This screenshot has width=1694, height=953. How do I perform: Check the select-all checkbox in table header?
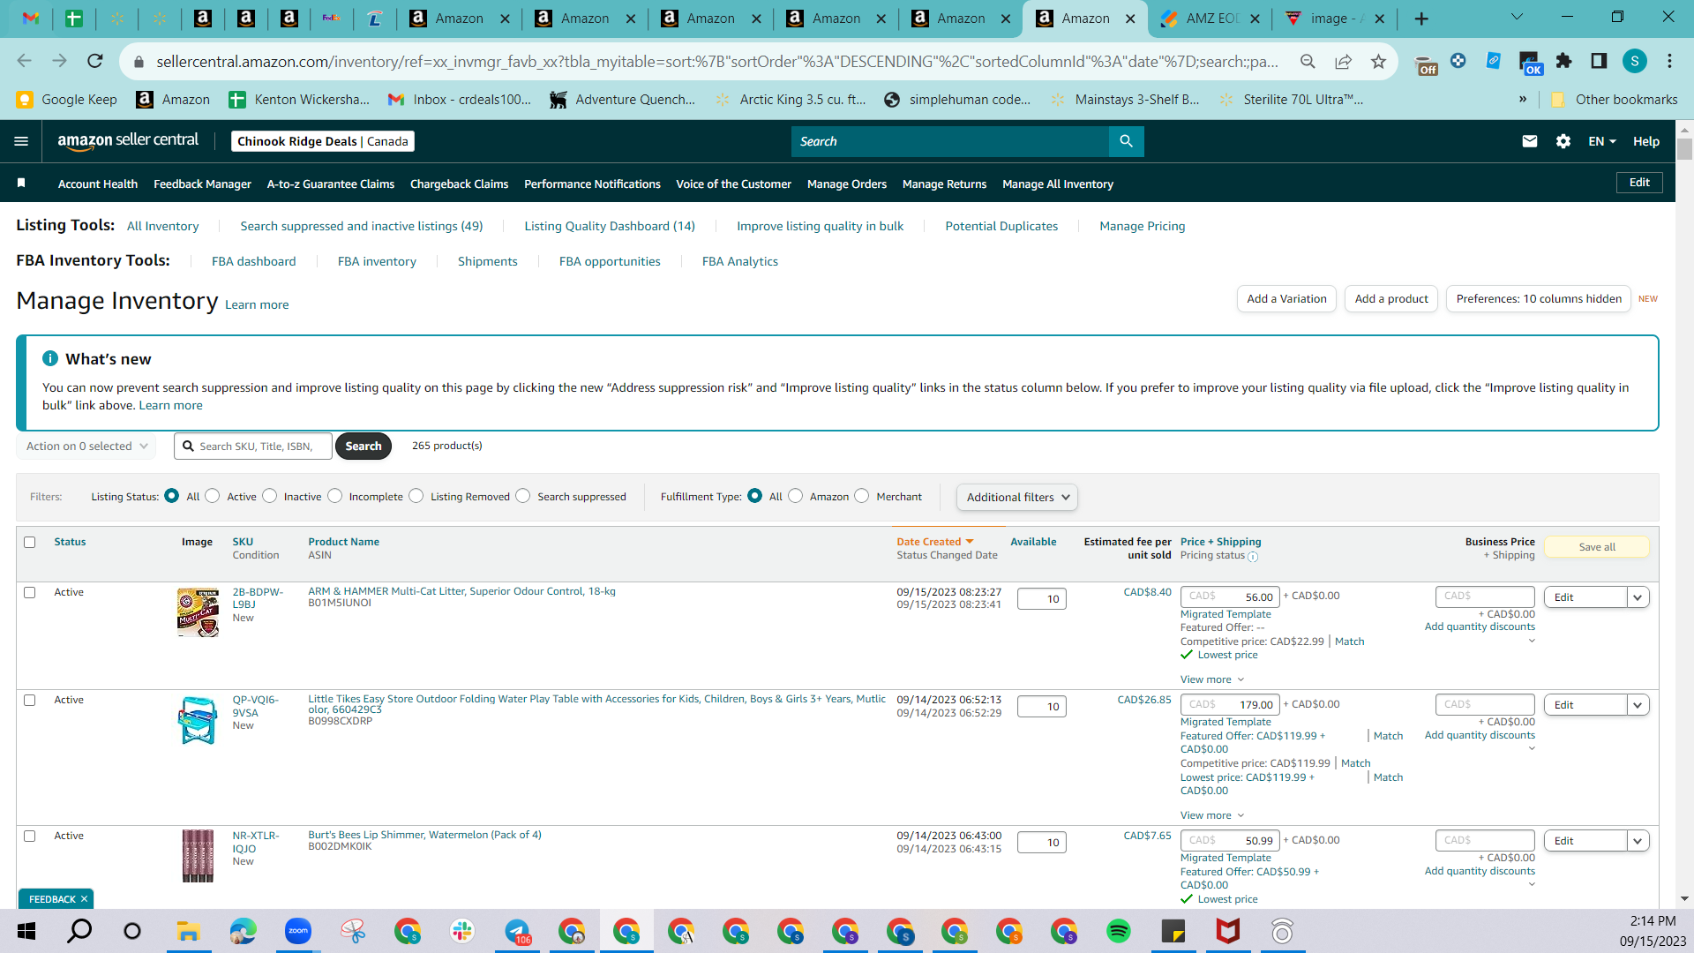30,542
